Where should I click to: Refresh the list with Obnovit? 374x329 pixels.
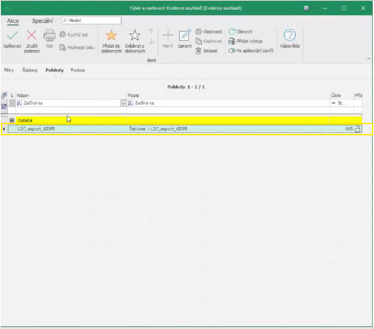click(241, 31)
